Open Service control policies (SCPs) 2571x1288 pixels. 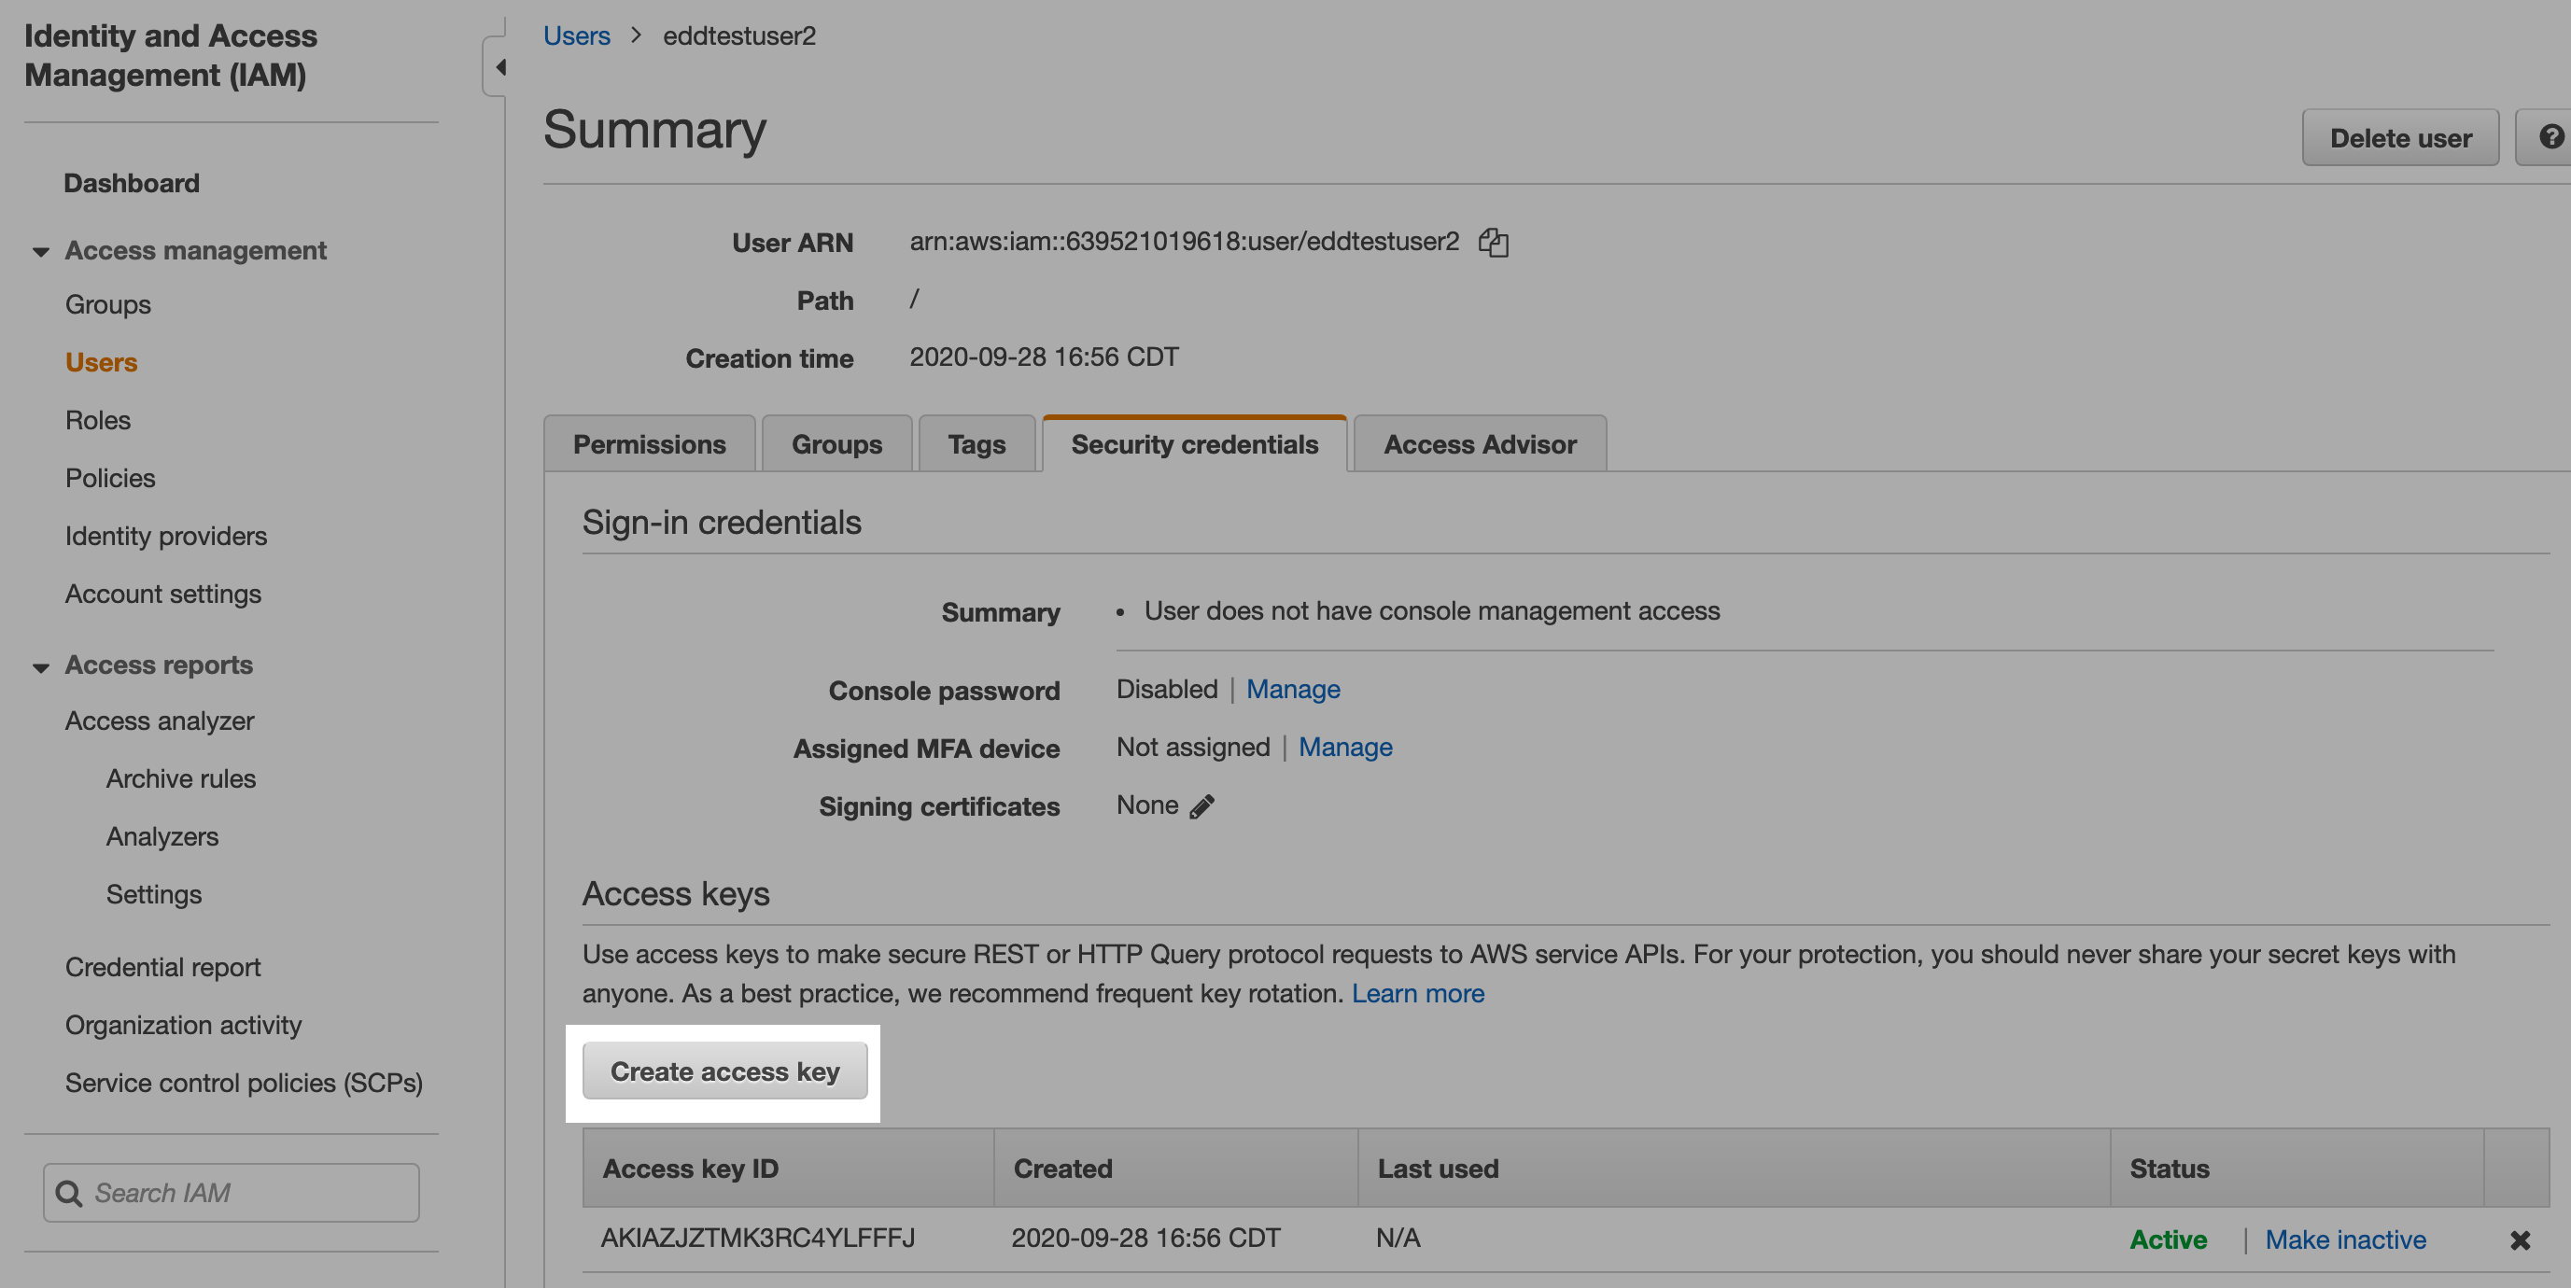(x=244, y=1083)
